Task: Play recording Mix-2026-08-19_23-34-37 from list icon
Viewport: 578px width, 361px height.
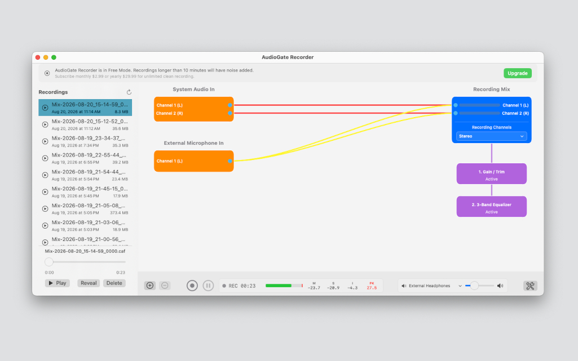Action: 45,141
